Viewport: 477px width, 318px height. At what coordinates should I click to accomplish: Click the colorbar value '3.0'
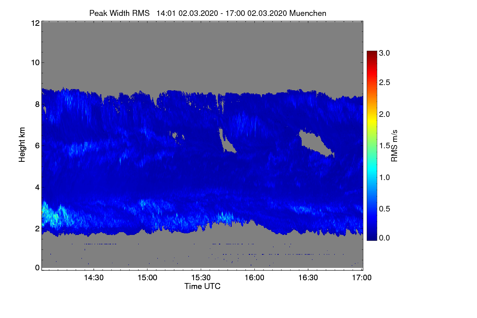point(385,53)
